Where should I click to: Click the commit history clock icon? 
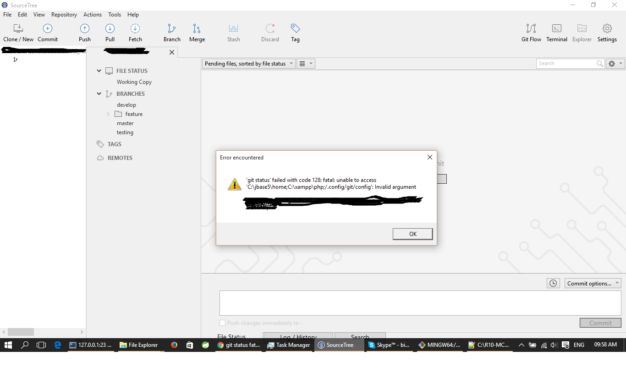(x=553, y=283)
